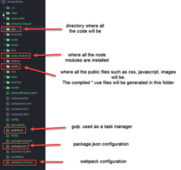Expand the cache folder chevron

[x=4, y=39]
